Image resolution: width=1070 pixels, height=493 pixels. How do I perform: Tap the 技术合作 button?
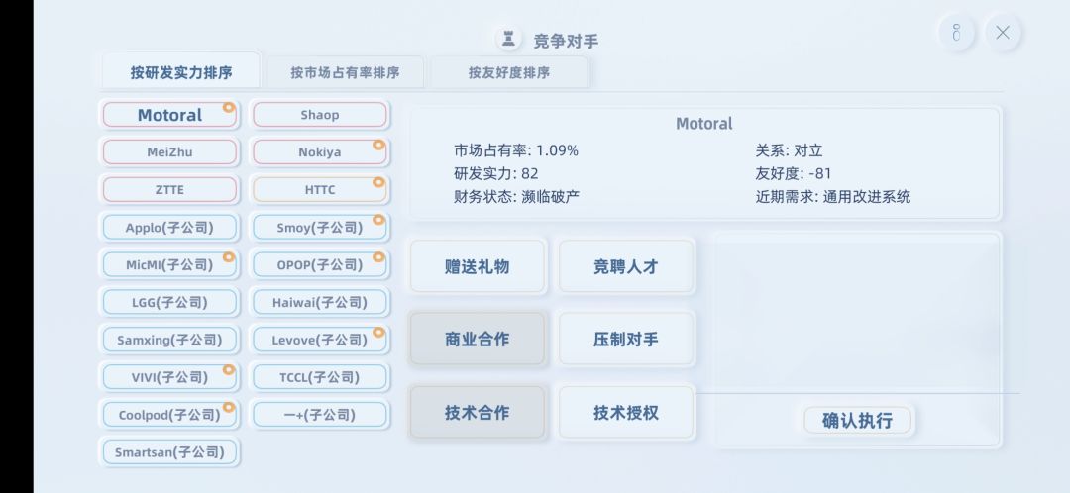478,413
